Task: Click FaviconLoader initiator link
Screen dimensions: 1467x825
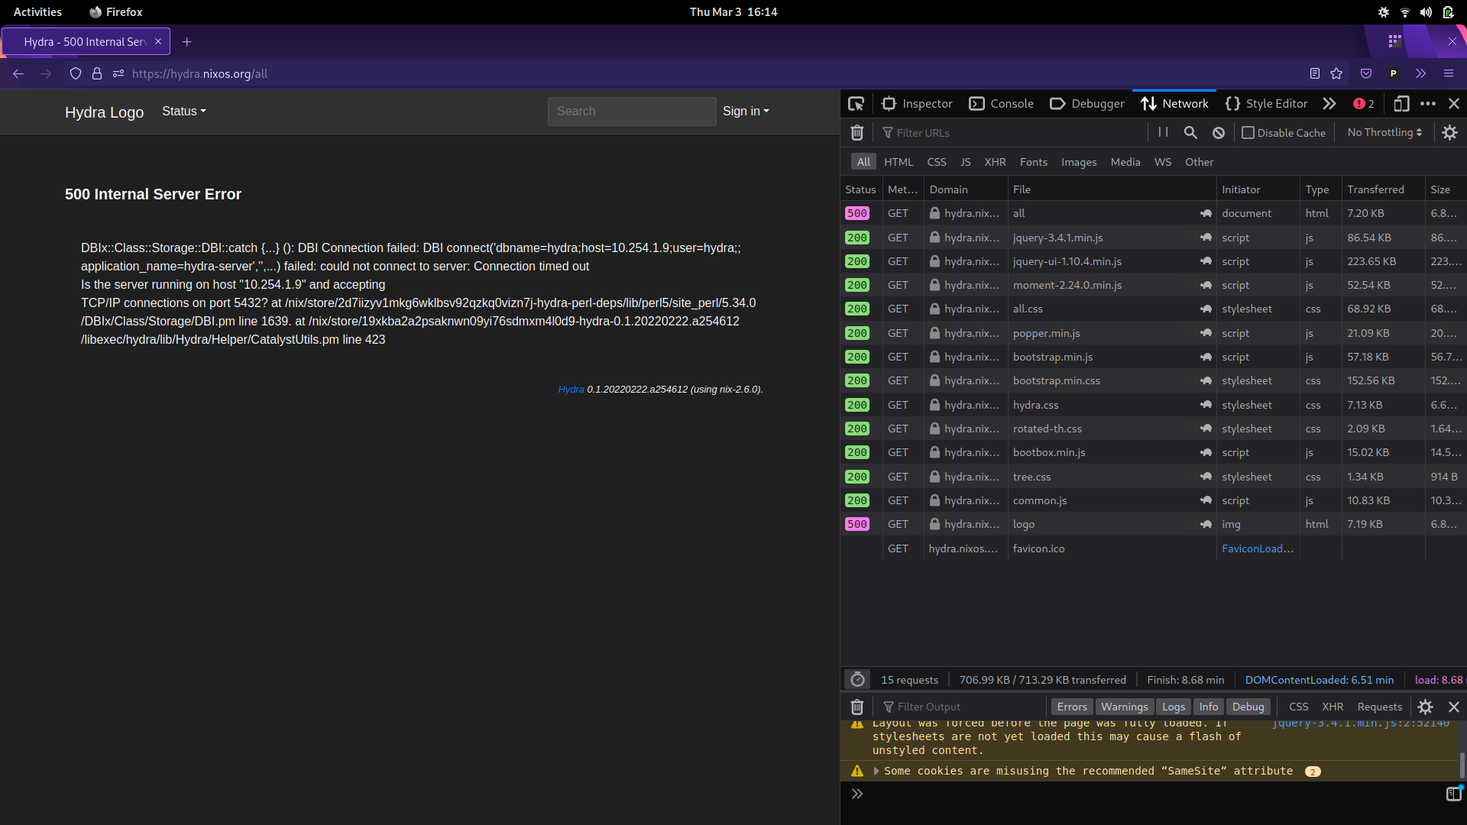Action: coord(1257,548)
